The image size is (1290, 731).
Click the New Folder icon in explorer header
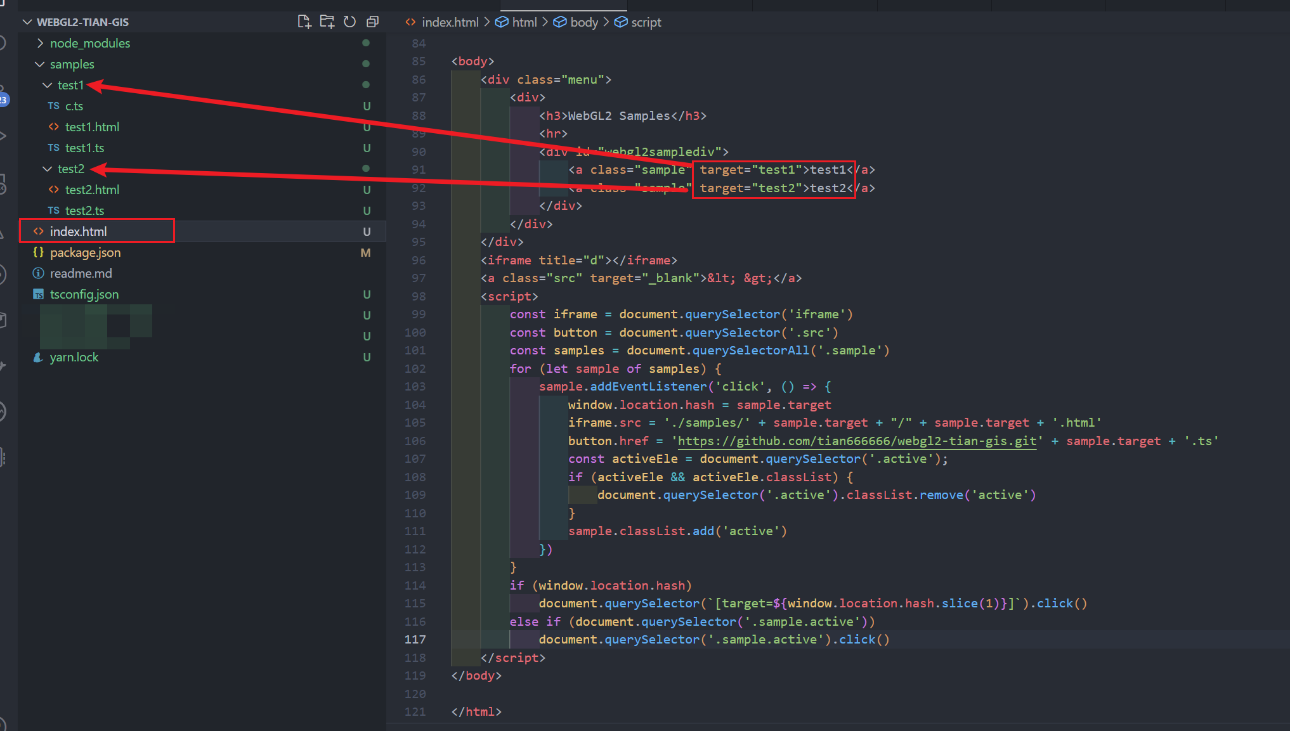[327, 22]
